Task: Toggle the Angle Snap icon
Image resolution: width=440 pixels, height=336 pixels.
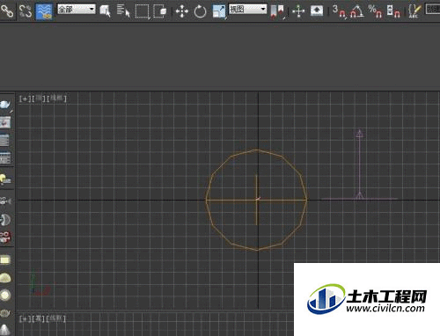Action: [x=356, y=11]
